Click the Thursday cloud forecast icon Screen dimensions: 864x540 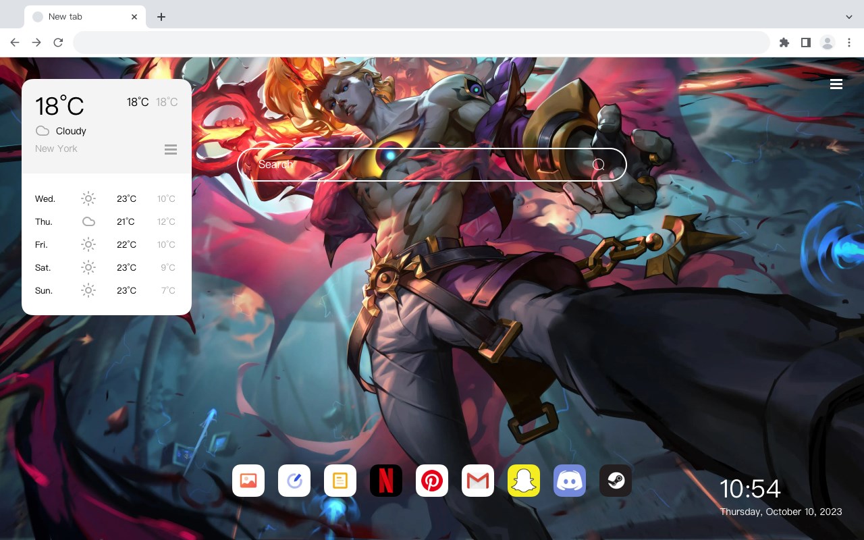(x=88, y=221)
